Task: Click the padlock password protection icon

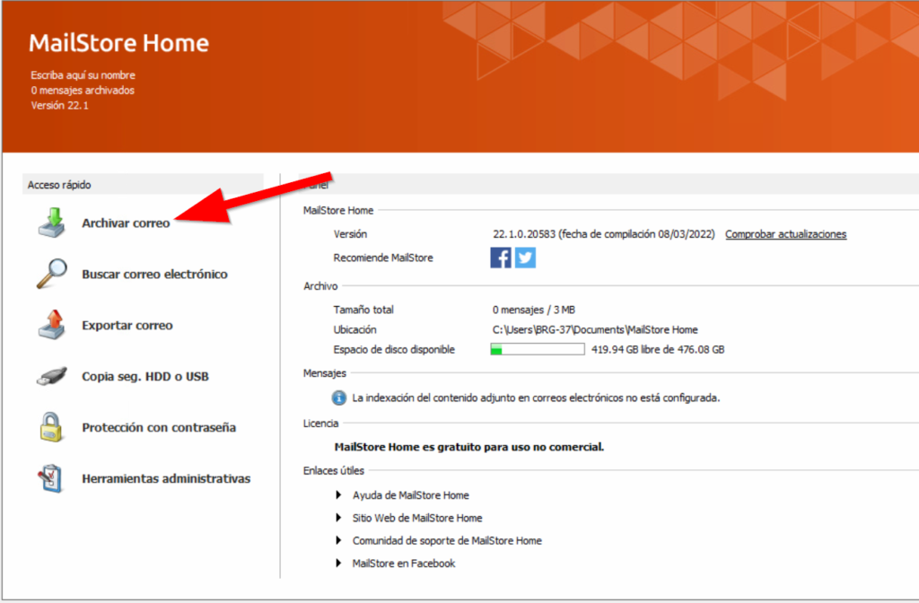Action: 51,427
